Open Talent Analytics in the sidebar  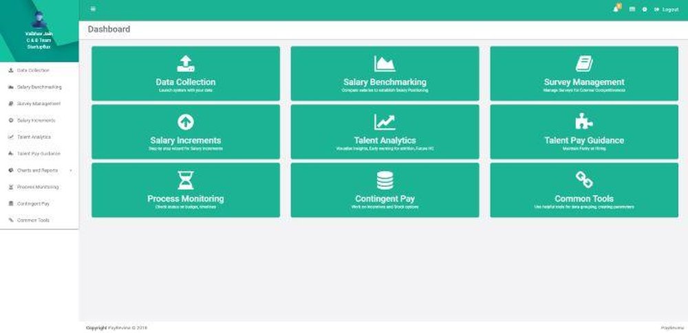(34, 137)
